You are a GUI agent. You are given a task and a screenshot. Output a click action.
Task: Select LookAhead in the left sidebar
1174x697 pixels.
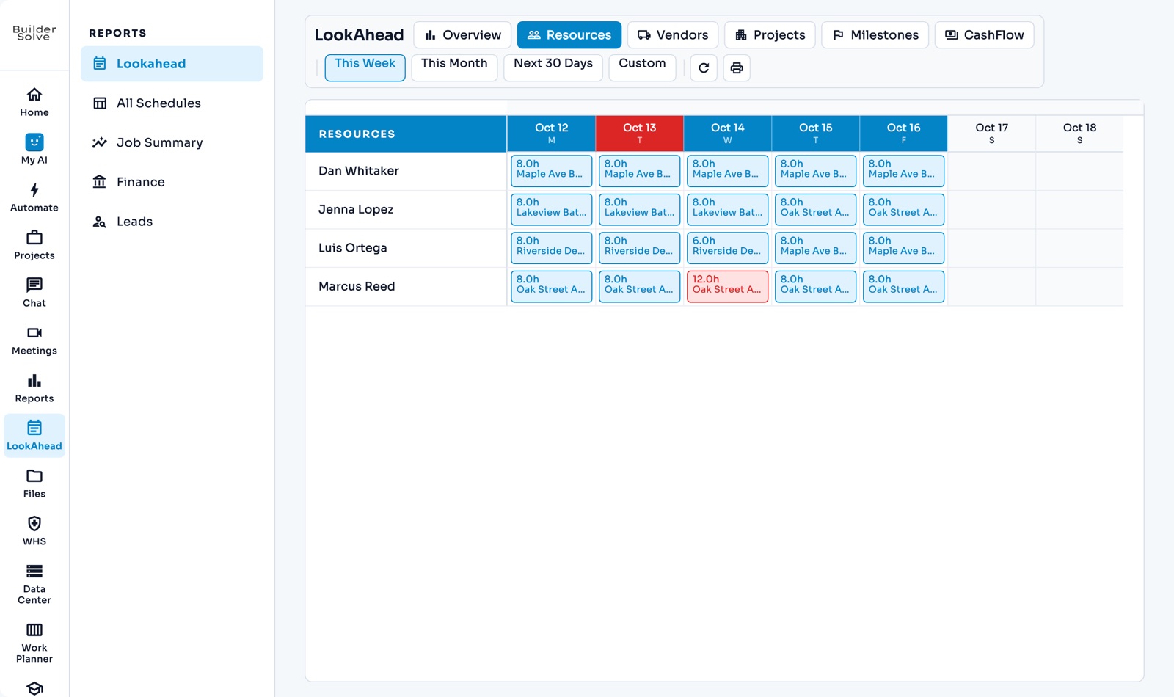point(34,436)
